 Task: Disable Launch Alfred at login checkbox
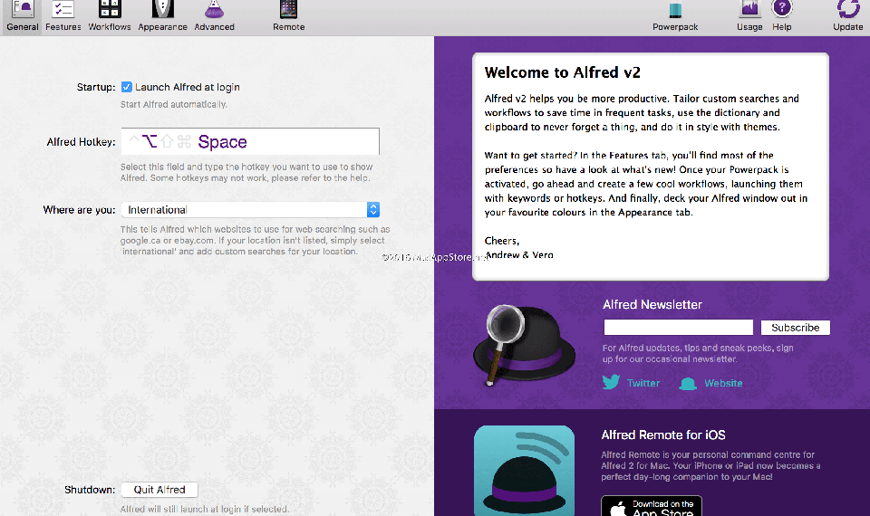(127, 87)
